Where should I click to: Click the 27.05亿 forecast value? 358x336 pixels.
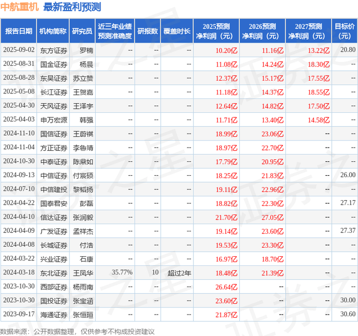273,217
